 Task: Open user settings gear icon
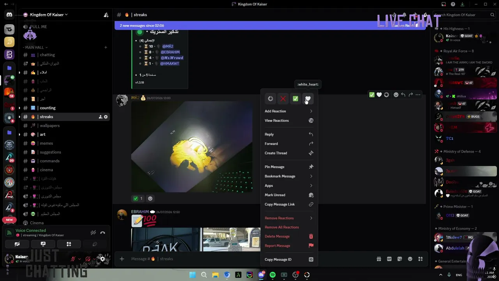pyautogui.click(x=103, y=259)
